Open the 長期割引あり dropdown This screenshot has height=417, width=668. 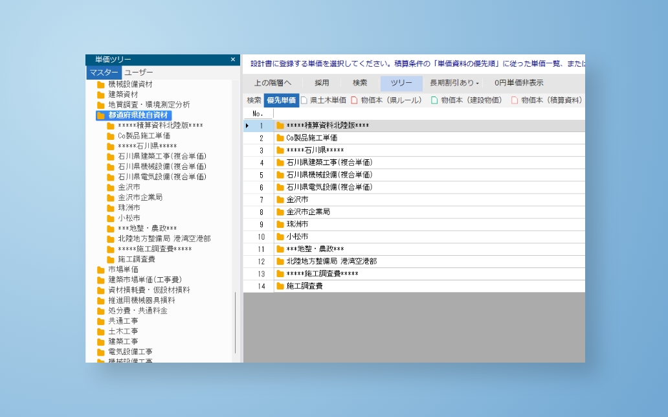coord(454,83)
